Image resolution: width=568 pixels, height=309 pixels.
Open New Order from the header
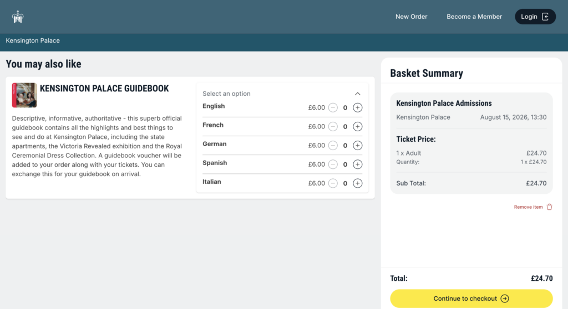click(411, 17)
